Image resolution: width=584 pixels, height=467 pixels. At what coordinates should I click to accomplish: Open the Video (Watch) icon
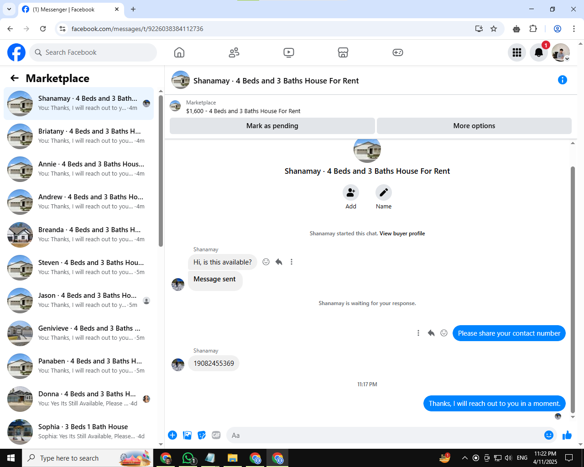click(289, 52)
